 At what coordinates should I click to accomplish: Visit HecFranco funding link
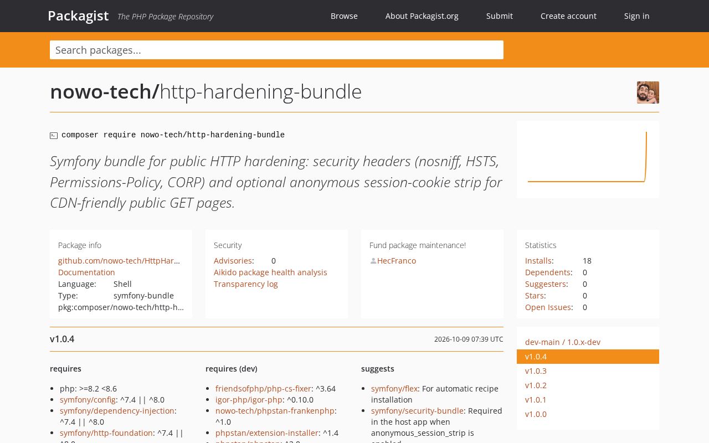pos(397,261)
